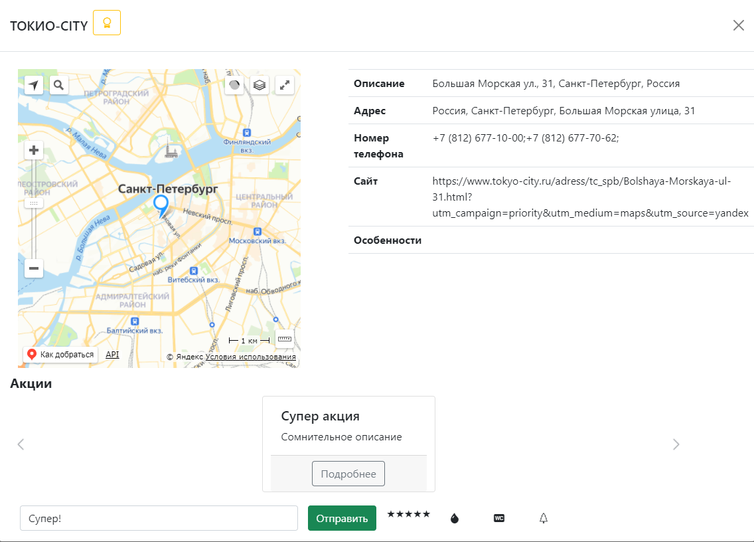Screen dimensions: 754x542
Task: Click the green Отправить button
Action: (342, 518)
